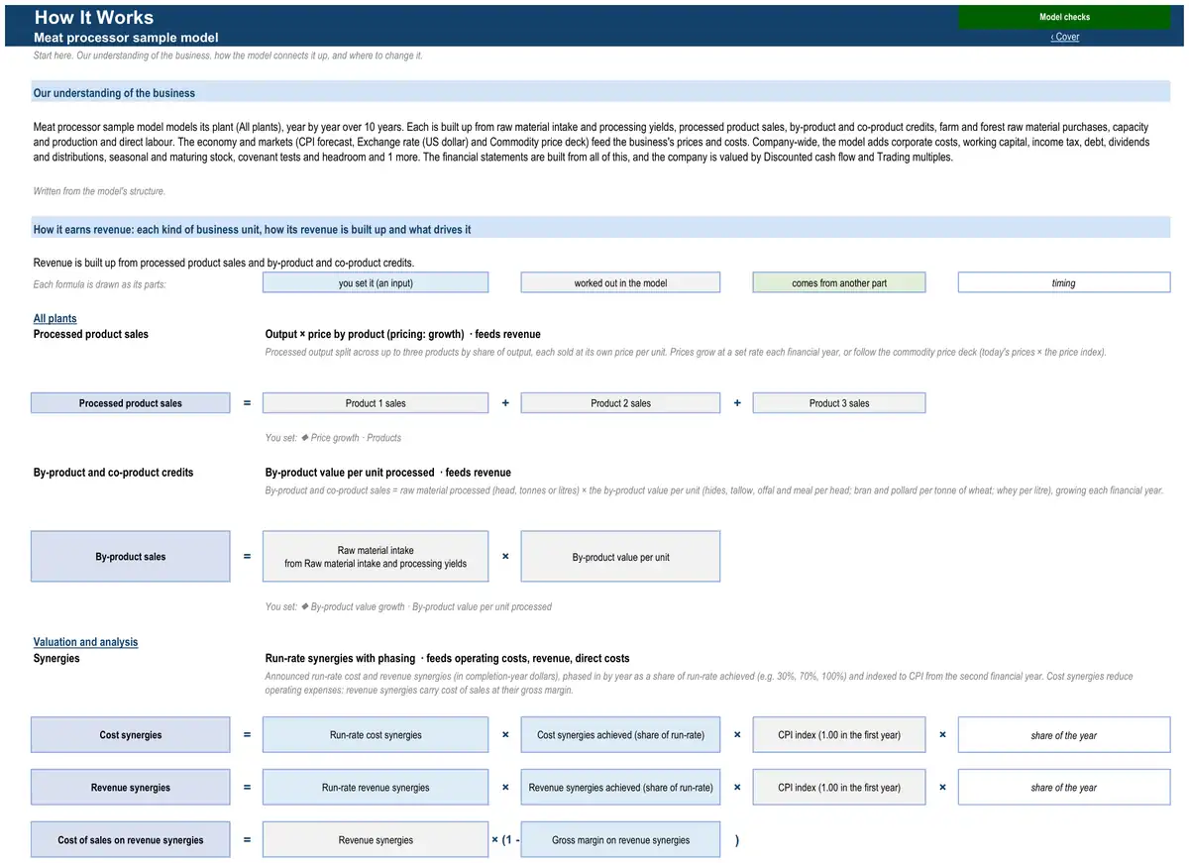
Task: Select "Revenue synergies achieved (share of run-rate)" box
Action: [620, 788]
